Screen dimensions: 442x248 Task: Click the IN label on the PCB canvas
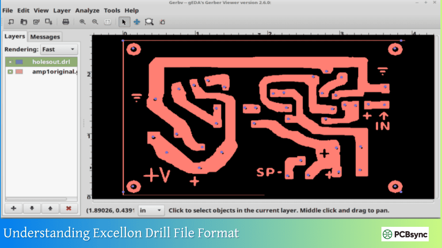(382, 126)
